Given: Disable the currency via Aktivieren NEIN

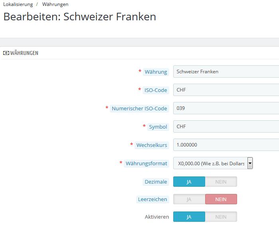Looking at the screenshot, I should pyautogui.click(x=221, y=217).
